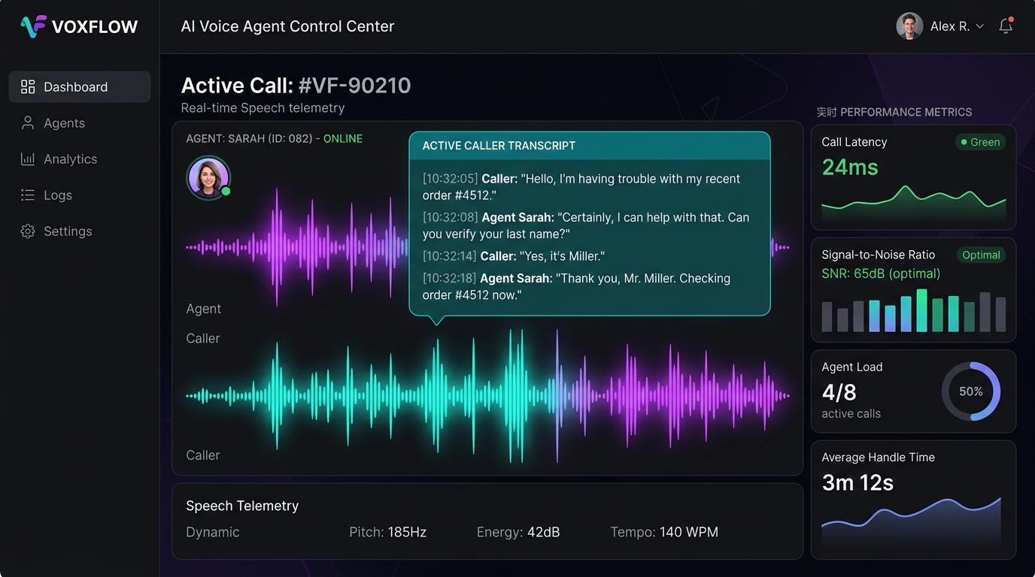
Task: Open the Analytics page
Action: point(80,159)
